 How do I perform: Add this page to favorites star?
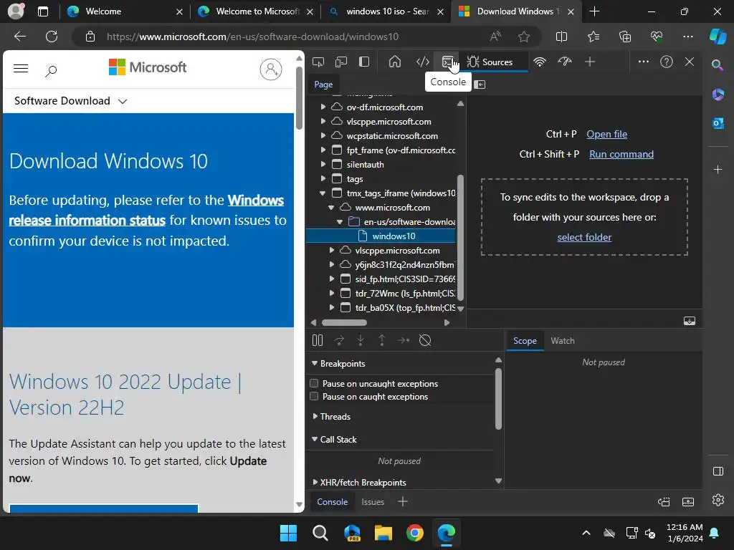[524, 37]
